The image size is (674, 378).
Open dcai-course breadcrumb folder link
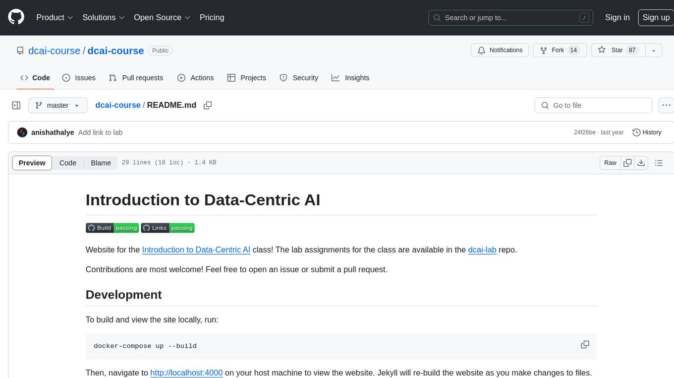coord(118,105)
